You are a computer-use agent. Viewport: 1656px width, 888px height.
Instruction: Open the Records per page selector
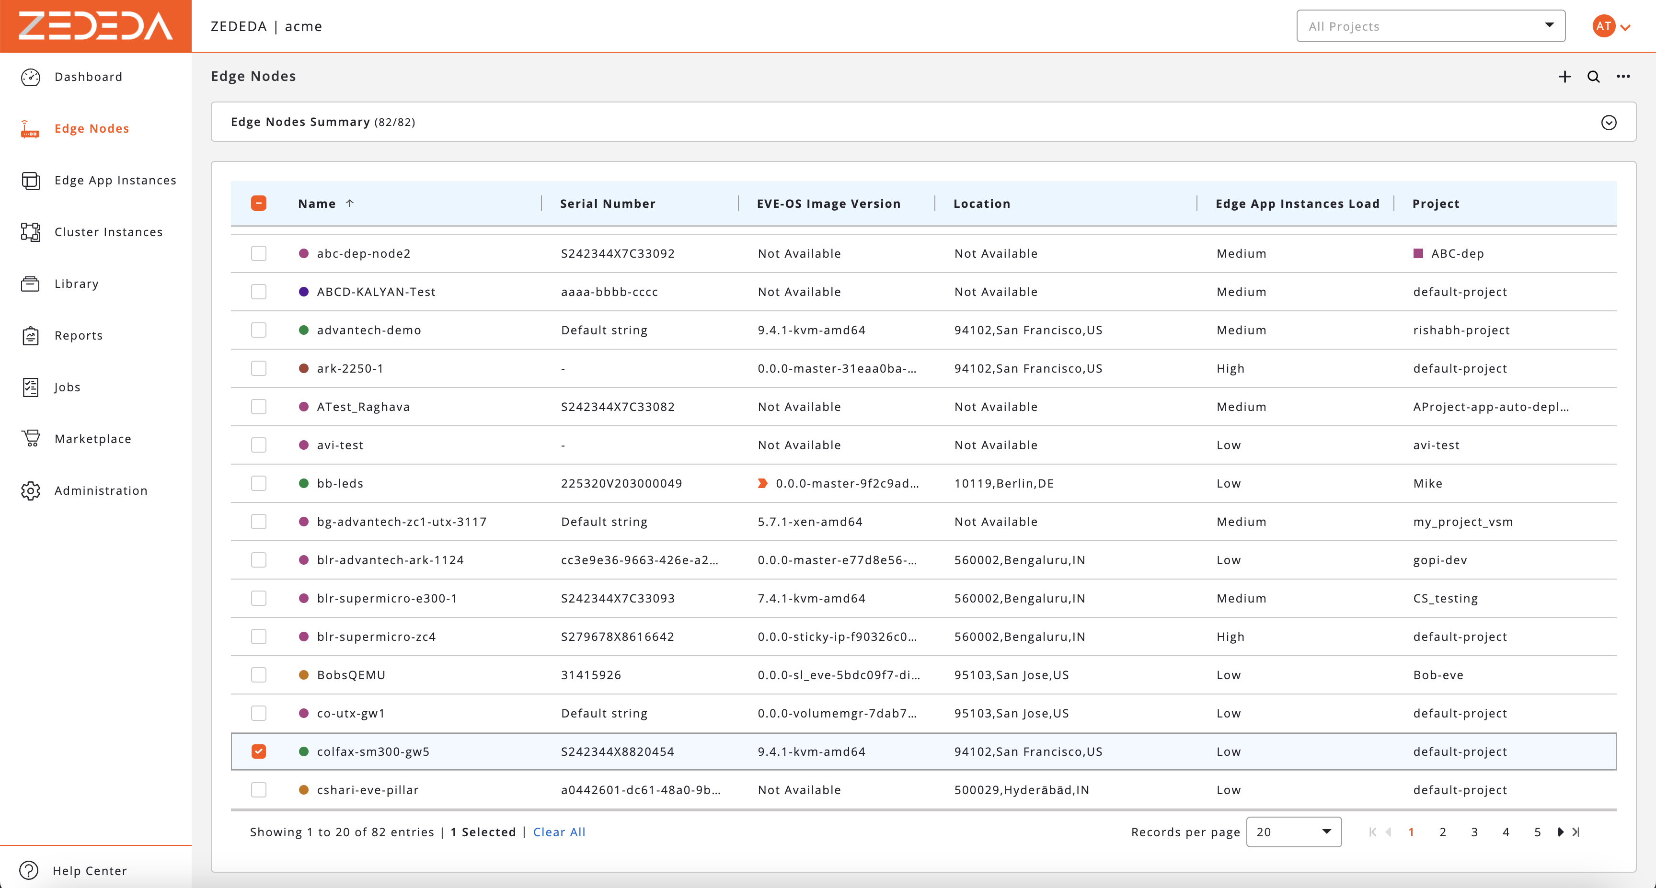click(x=1293, y=831)
